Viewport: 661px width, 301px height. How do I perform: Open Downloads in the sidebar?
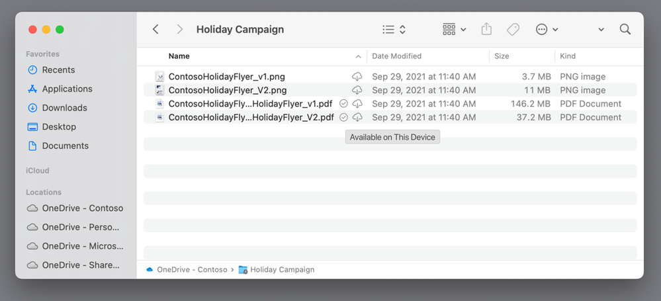tap(64, 108)
